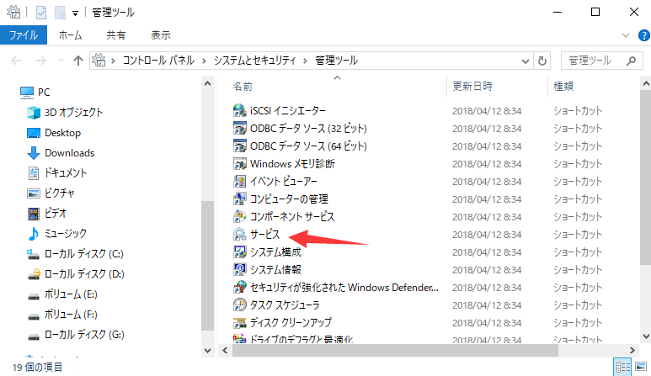Screen dimensions: 651x376
Task: Click the ビデオ folder icon
Action: [x=33, y=214]
